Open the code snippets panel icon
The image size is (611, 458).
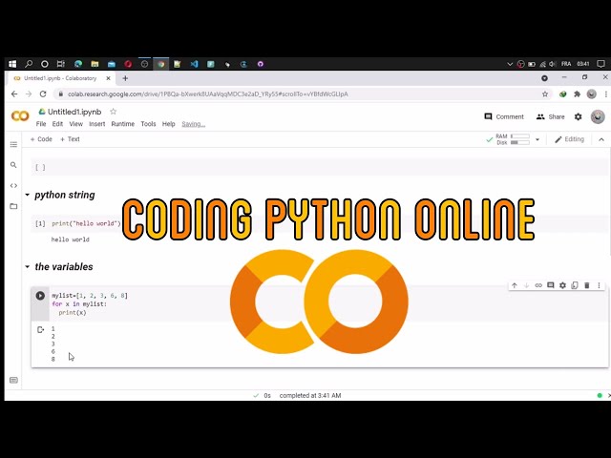pos(13,186)
